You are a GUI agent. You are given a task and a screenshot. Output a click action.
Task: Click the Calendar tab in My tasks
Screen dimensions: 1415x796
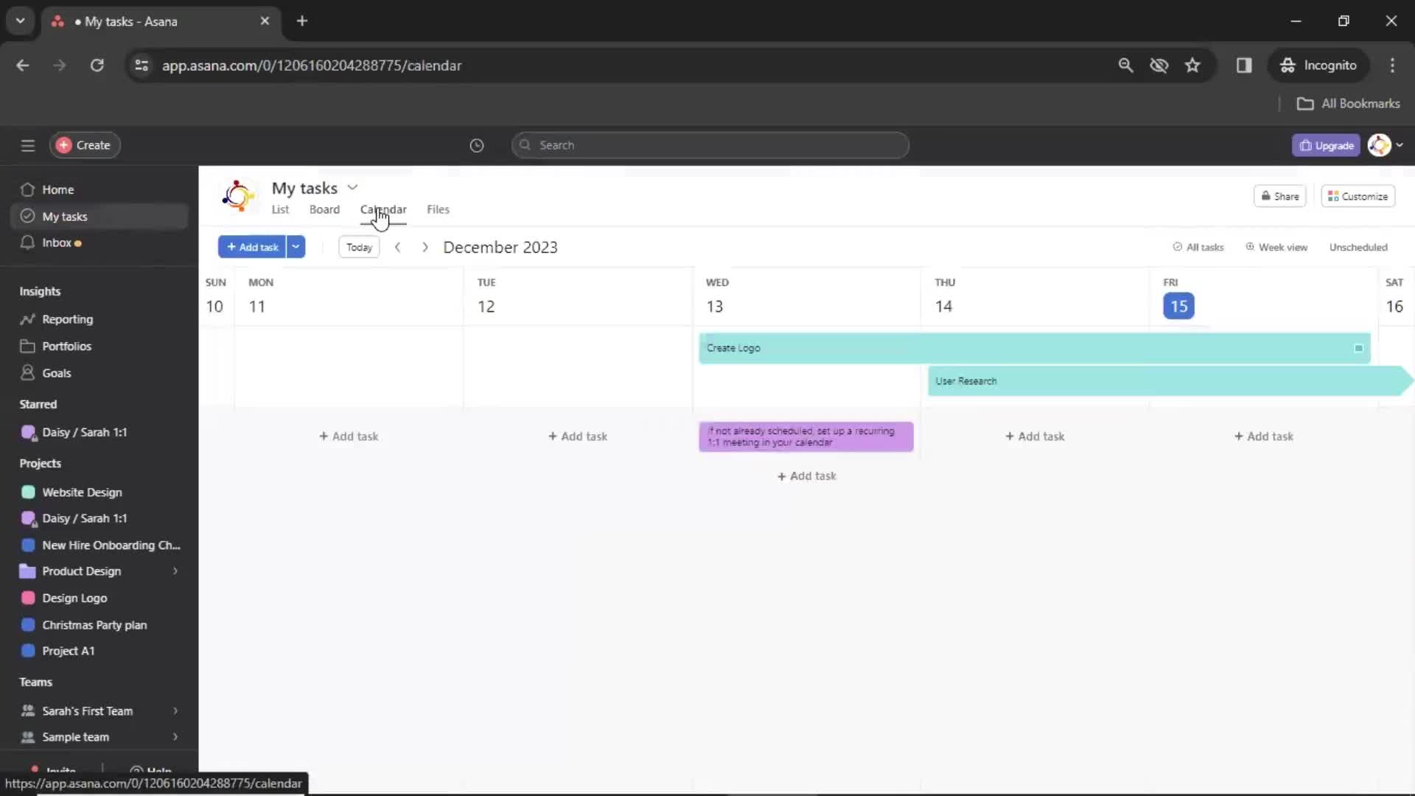pos(383,209)
